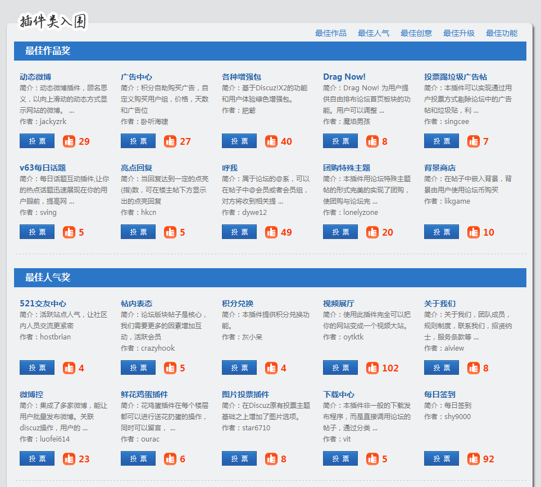
Task: Vote for the 积分兑换 plugin
Action: (x=239, y=367)
